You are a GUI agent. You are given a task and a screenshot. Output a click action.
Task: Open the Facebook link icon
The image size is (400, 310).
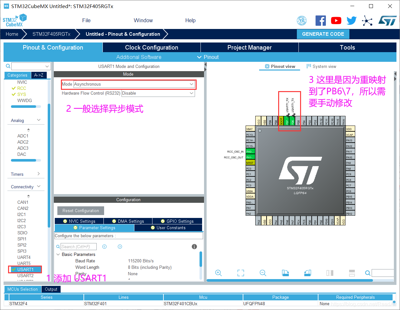click(320, 21)
